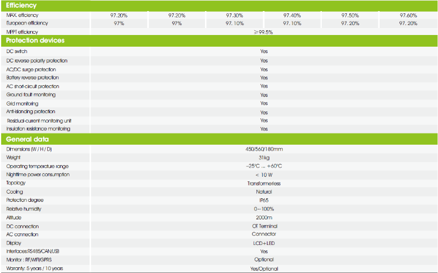438x273 pixels.
Task: Select the 31kg weight value
Action: (x=263, y=157)
